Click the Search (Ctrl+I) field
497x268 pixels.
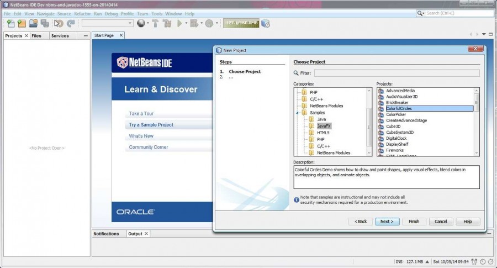(x=458, y=13)
